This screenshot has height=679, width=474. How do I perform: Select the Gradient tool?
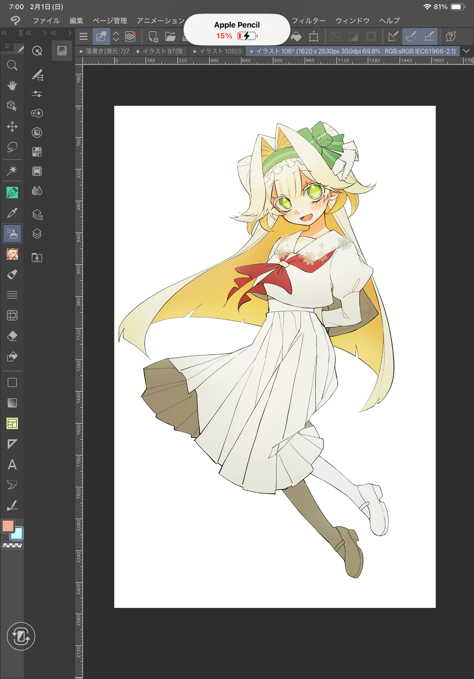tap(12, 403)
